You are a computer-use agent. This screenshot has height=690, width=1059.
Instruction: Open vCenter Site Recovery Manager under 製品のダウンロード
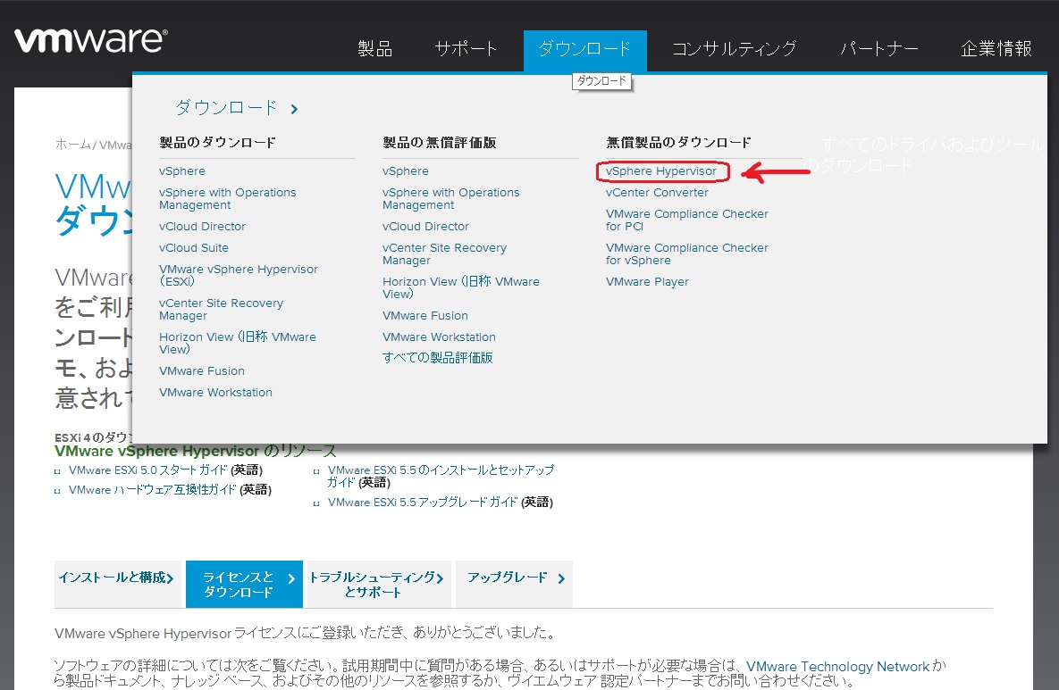click(x=222, y=310)
